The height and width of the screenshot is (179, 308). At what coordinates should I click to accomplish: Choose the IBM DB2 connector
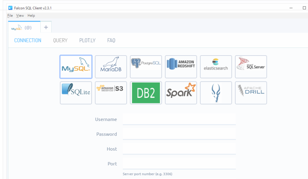coord(146,93)
